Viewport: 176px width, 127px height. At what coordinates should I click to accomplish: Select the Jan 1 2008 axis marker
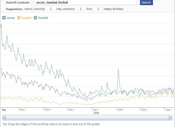(96, 110)
